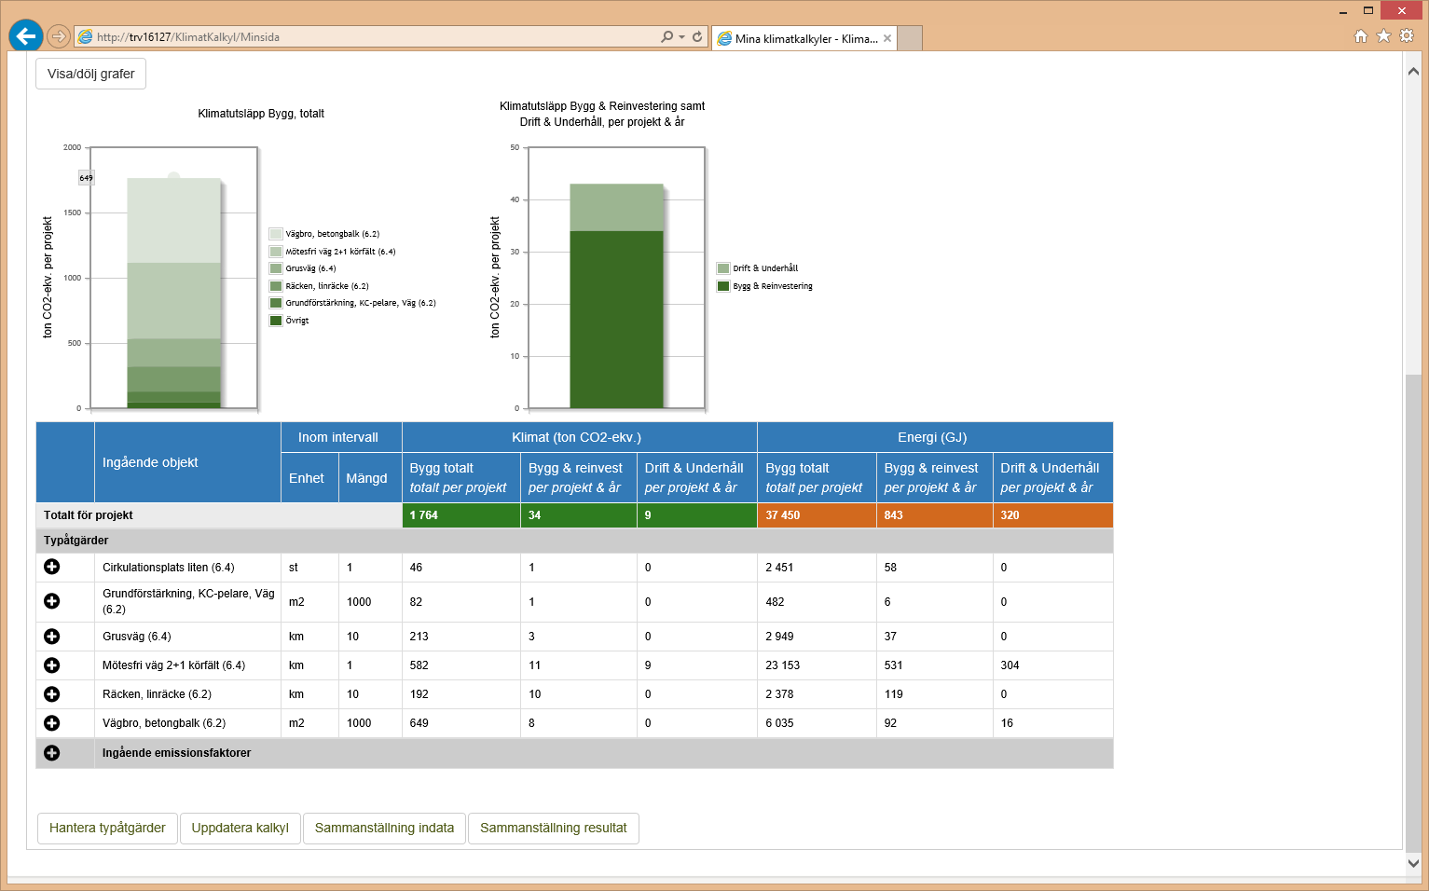Expand Cirkulationsplats liten row plus icon
1429x891 pixels.
pyautogui.click(x=52, y=567)
